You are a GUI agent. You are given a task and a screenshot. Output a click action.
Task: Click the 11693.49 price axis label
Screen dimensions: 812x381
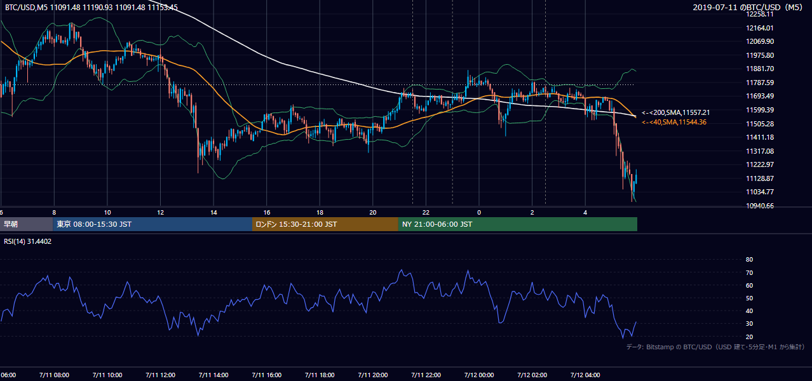pos(761,96)
